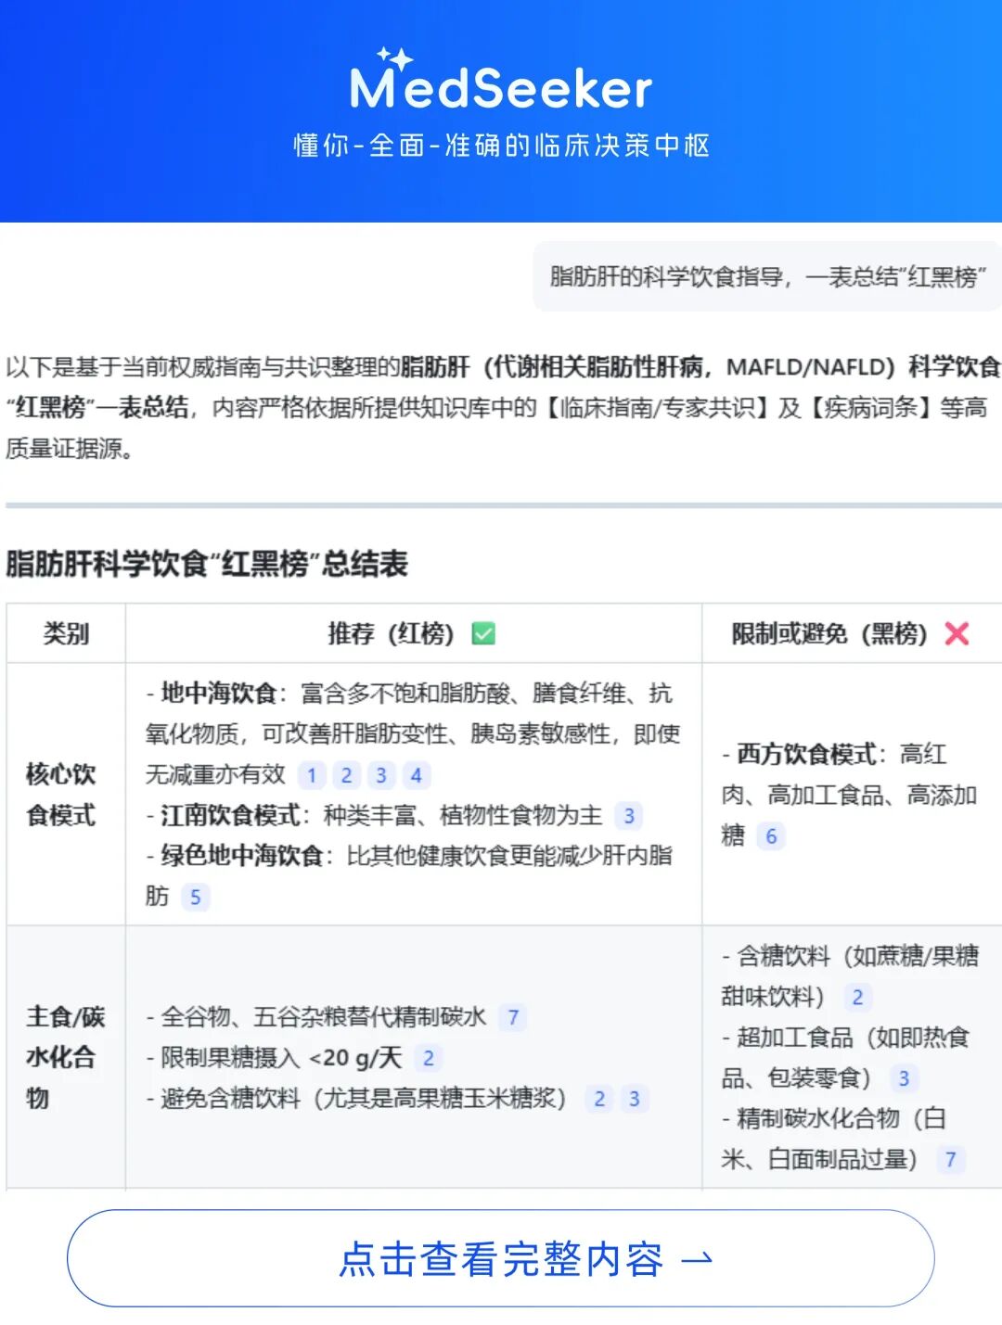Screen dimensions: 1002x1325
Task: Open citation 5 after 减少肝内脂肪
Action: pos(195,897)
